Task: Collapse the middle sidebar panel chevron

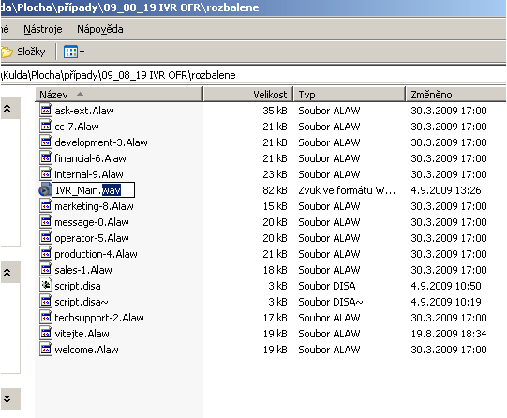Action: point(7,272)
